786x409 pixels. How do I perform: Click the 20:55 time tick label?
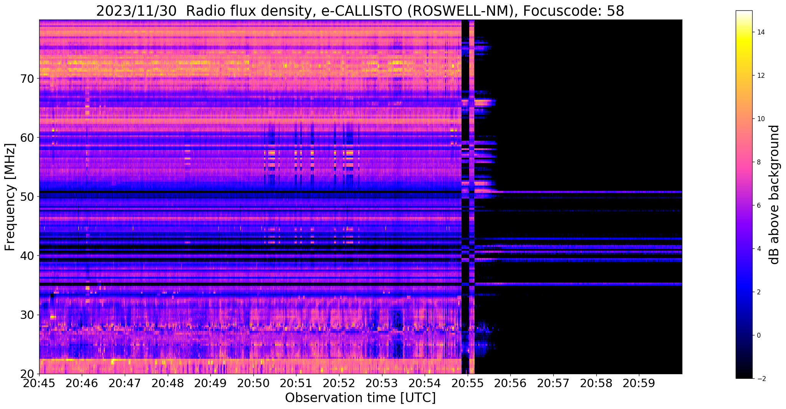(468, 383)
